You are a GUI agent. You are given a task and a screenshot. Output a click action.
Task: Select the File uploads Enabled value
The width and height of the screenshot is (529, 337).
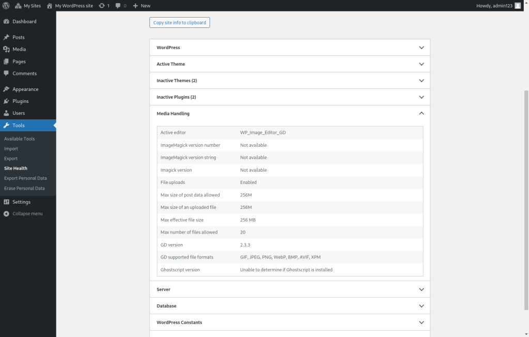[x=248, y=182]
